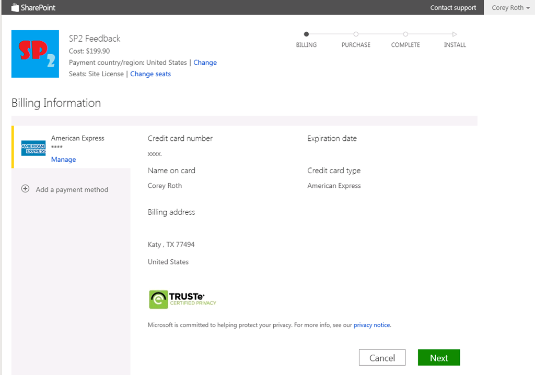Click Contact support in header
The image size is (535, 375).
click(x=453, y=7)
